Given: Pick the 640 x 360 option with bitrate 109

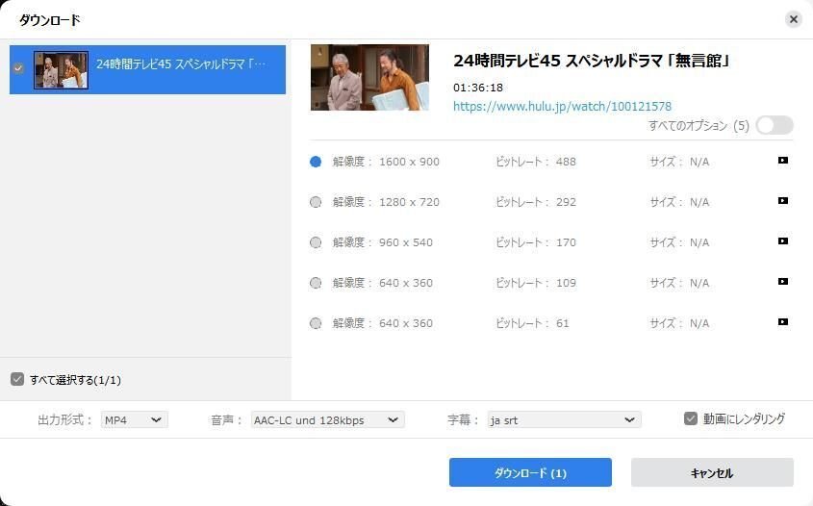Looking at the screenshot, I should tap(316, 283).
